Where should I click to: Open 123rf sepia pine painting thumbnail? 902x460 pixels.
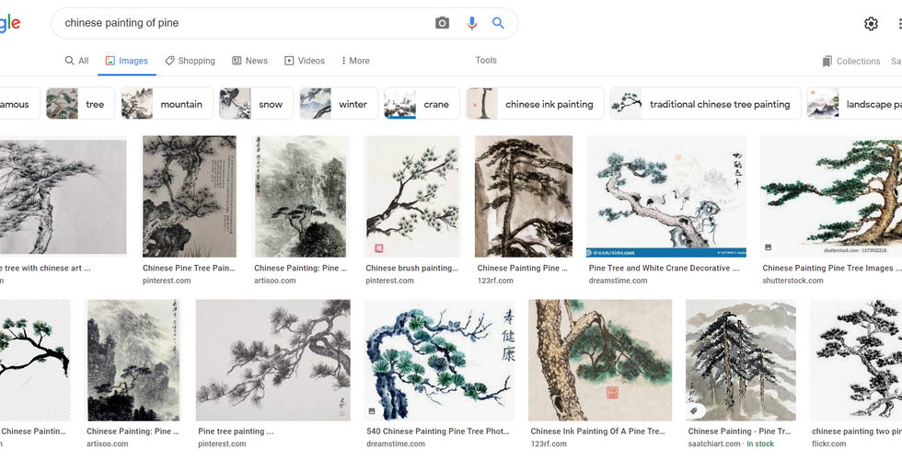pos(524,196)
